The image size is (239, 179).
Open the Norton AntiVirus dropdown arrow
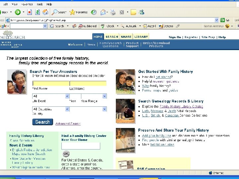pos(232,26)
